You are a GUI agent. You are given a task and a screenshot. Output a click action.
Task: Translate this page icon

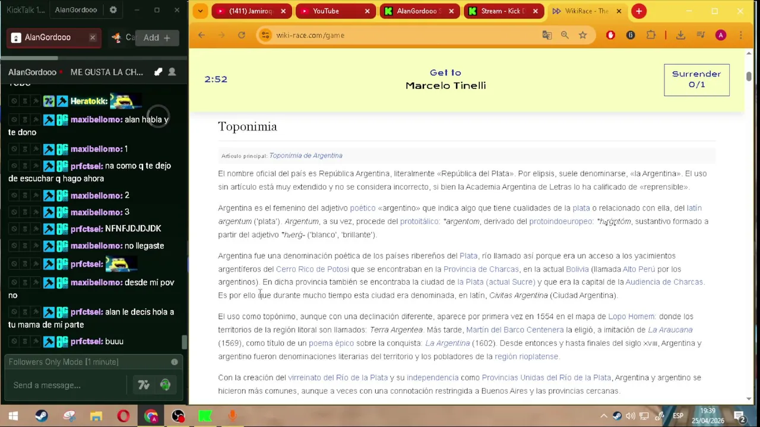click(x=547, y=35)
